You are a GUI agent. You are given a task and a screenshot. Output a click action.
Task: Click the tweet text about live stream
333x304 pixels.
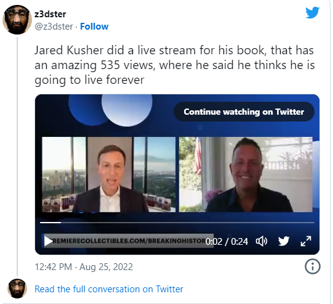(x=174, y=65)
